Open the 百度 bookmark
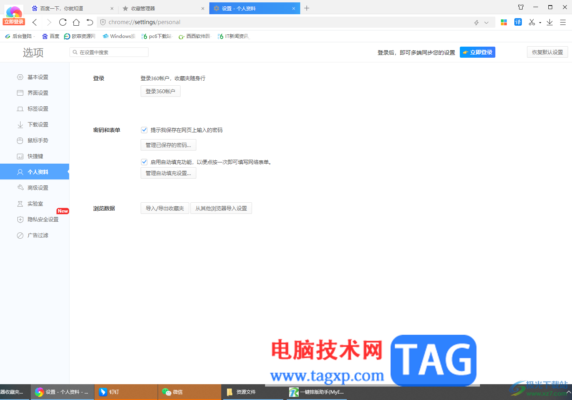 pos(51,36)
